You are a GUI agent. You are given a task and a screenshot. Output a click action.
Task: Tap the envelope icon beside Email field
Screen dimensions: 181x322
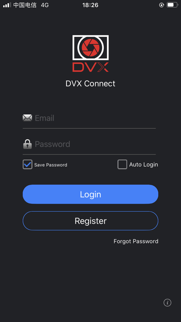point(27,118)
